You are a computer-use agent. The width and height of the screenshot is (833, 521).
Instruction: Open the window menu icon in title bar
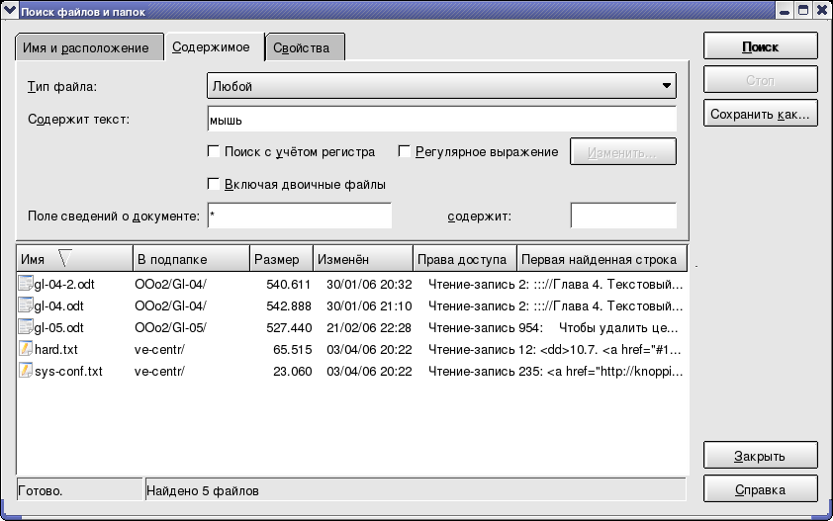coord(10,10)
